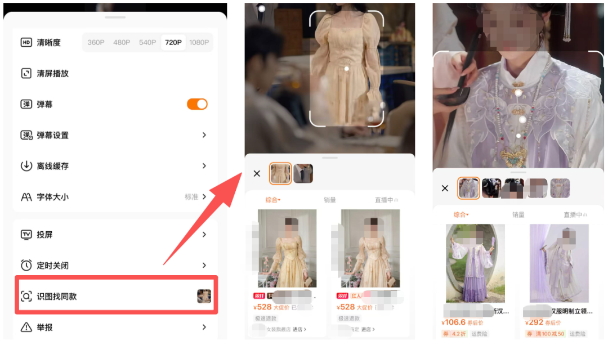The width and height of the screenshot is (608, 341).
Task: Open the ¥106.6 hanfu product image
Action: [475, 263]
